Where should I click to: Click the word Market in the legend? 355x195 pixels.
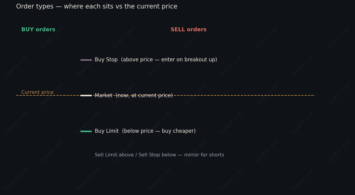click(104, 95)
